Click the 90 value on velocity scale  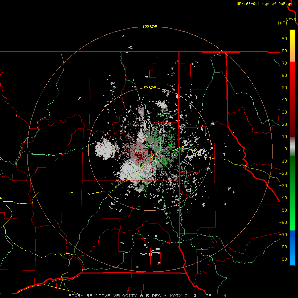[x=284, y=39]
